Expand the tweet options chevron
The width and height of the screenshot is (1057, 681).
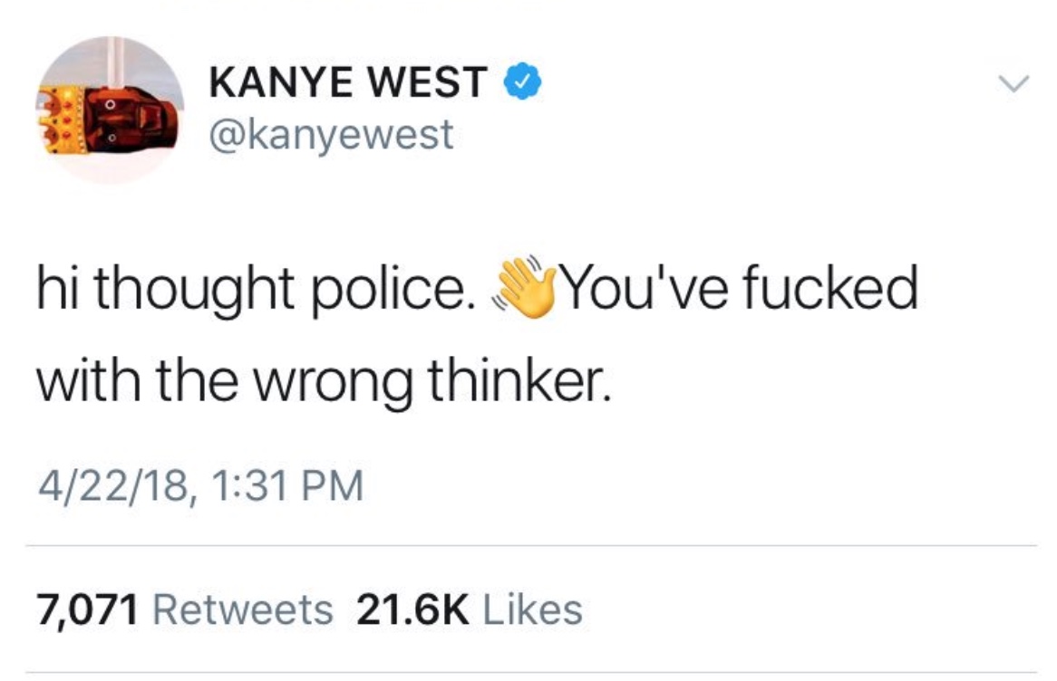[x=1013, y=83]
